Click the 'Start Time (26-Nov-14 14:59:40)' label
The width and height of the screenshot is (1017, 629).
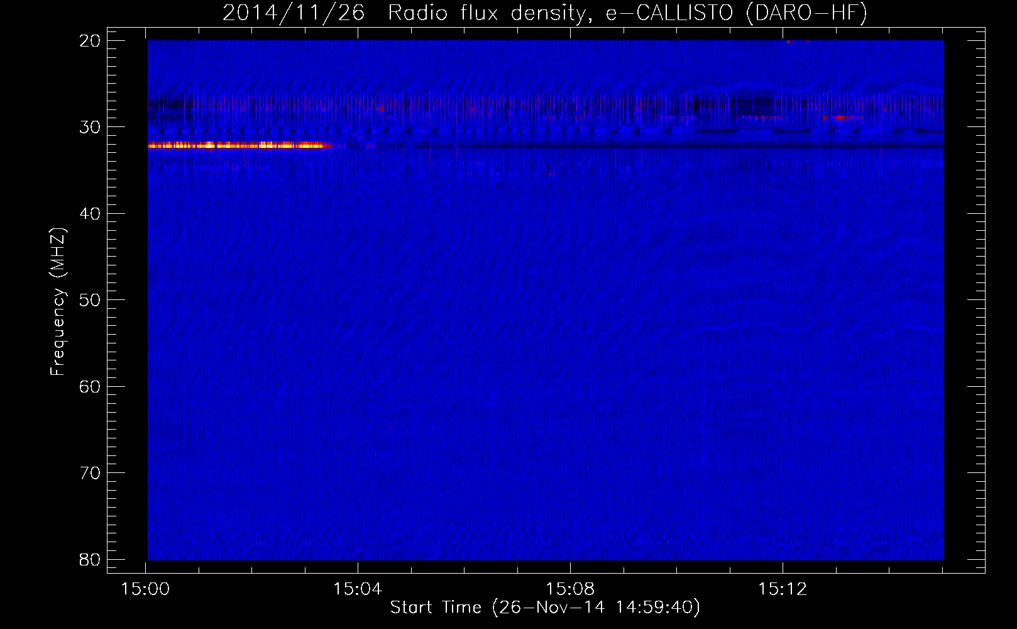pyautogui.click(x=545, y=608)
